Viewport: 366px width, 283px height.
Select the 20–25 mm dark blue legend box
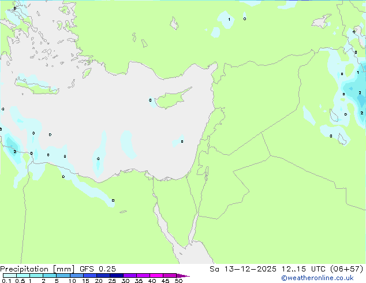coord(103,275)
